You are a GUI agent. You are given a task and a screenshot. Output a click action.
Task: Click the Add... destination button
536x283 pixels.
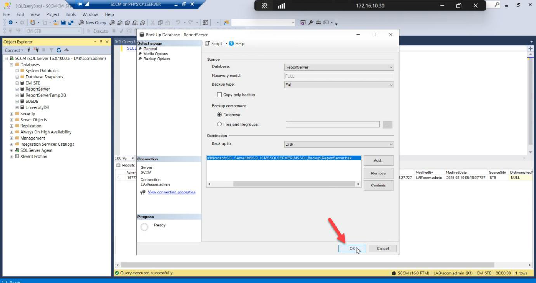point(378,160)
